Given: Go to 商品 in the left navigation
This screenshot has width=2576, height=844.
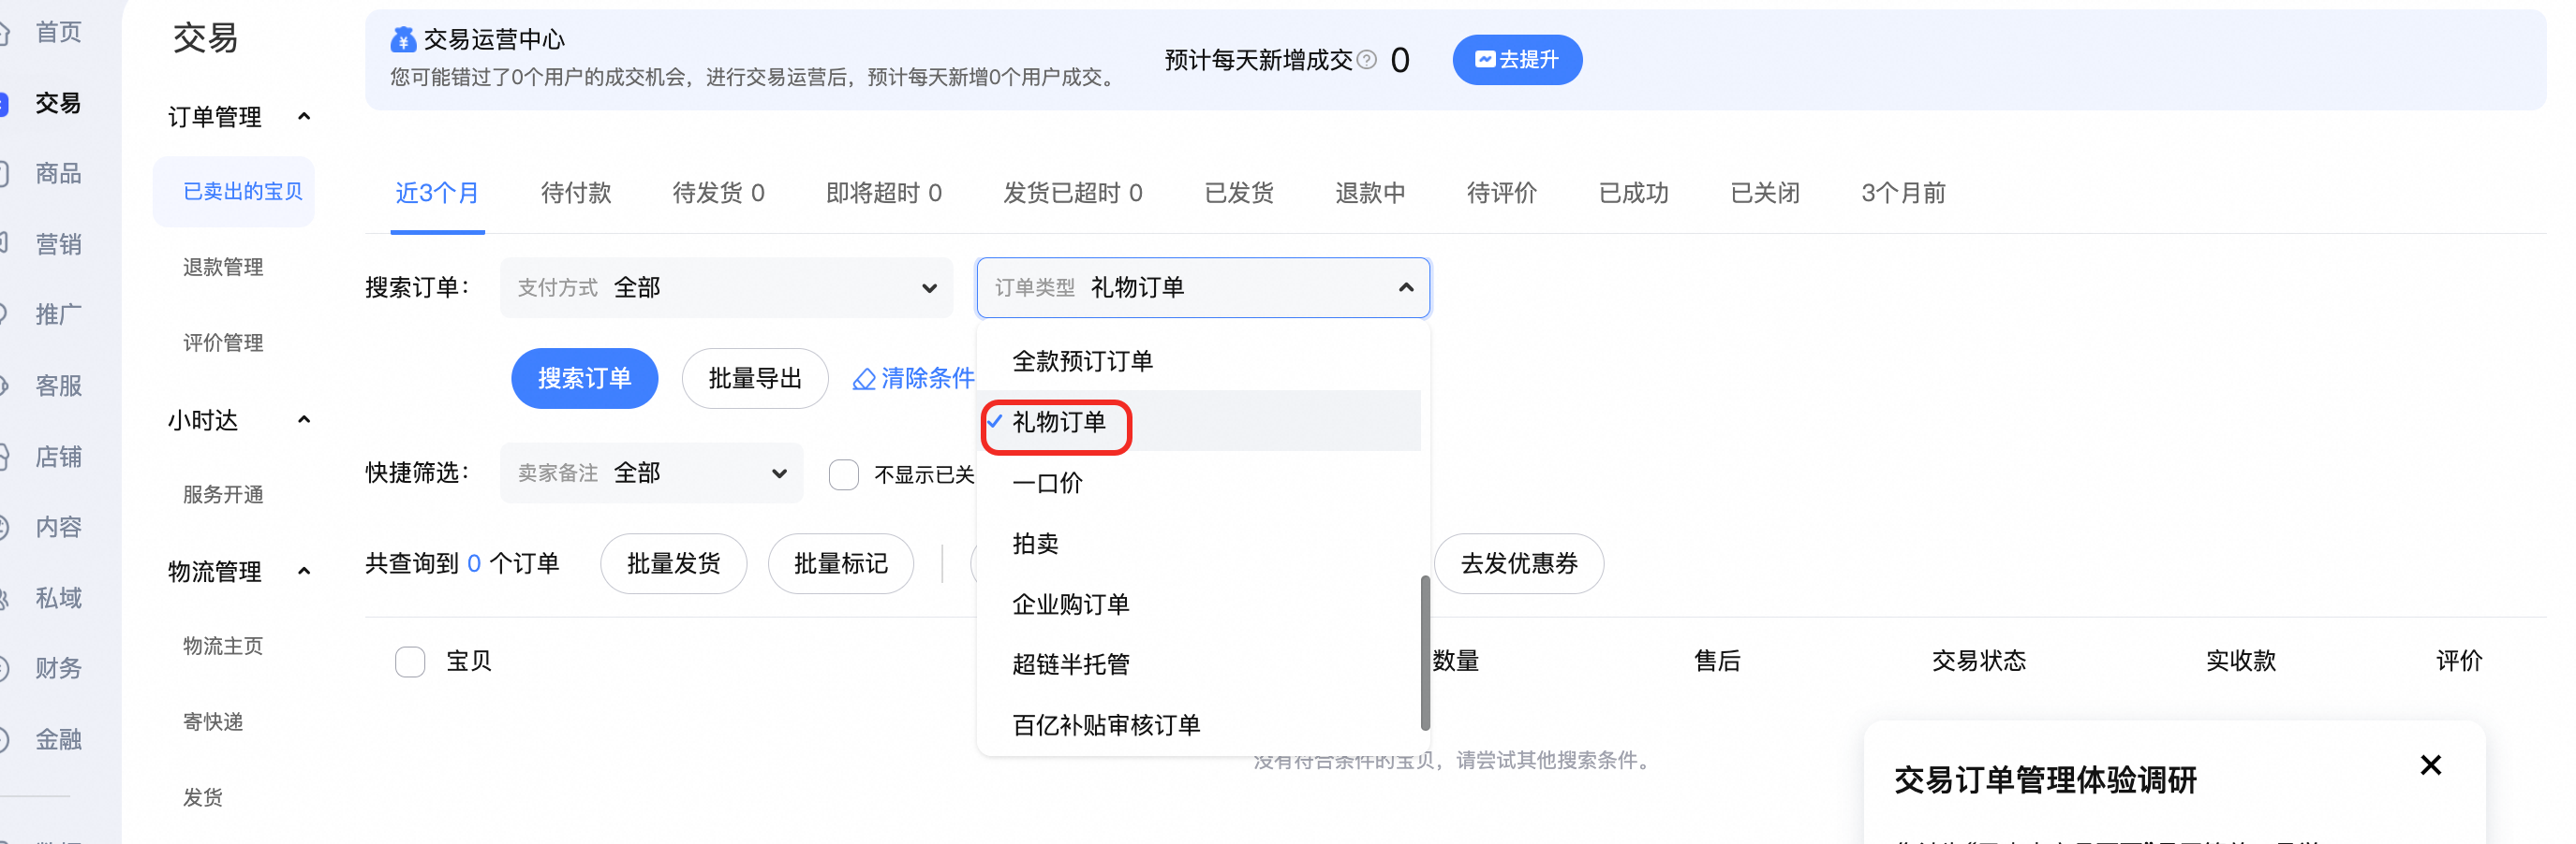Looking at the screenshot, I should tap(58, 174).
